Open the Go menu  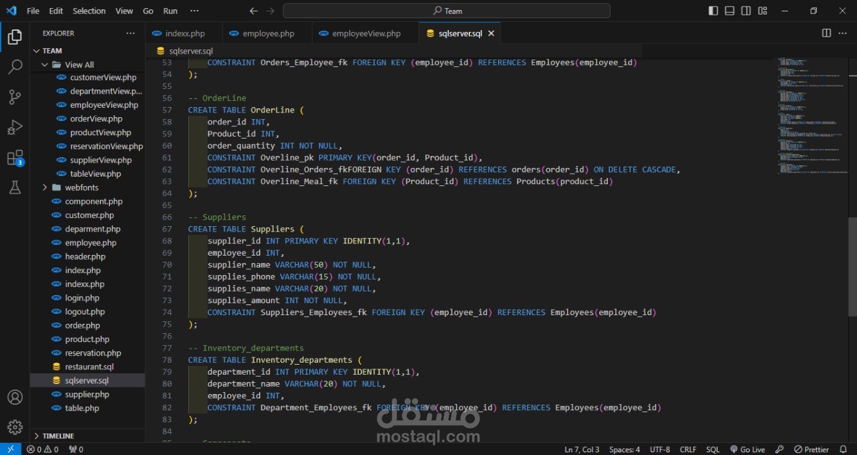tap(148, 11)
